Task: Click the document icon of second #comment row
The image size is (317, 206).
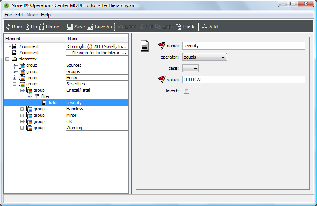Action: tap(14, 53)
